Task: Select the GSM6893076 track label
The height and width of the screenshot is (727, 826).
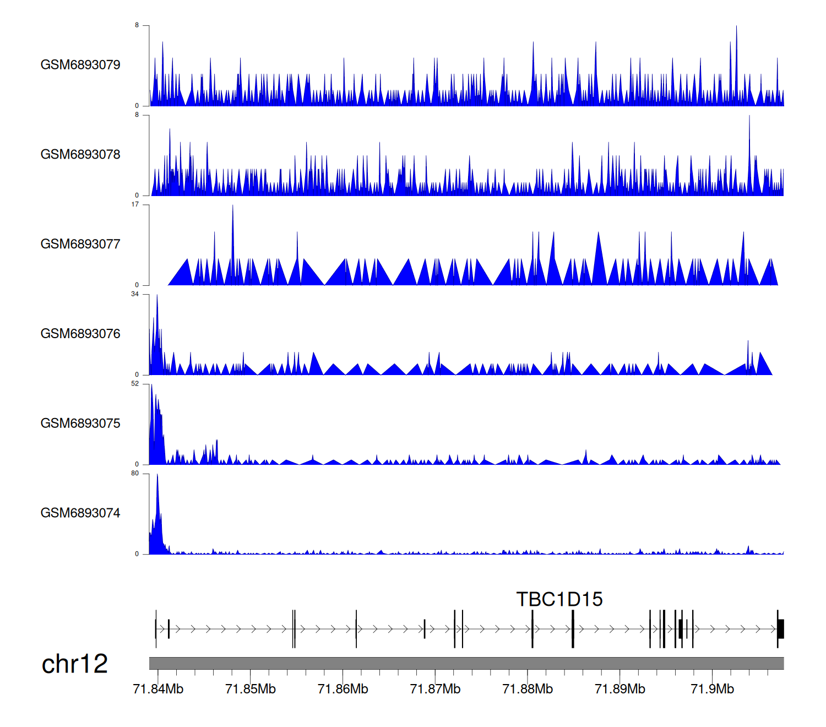Action: pos(80,334)
